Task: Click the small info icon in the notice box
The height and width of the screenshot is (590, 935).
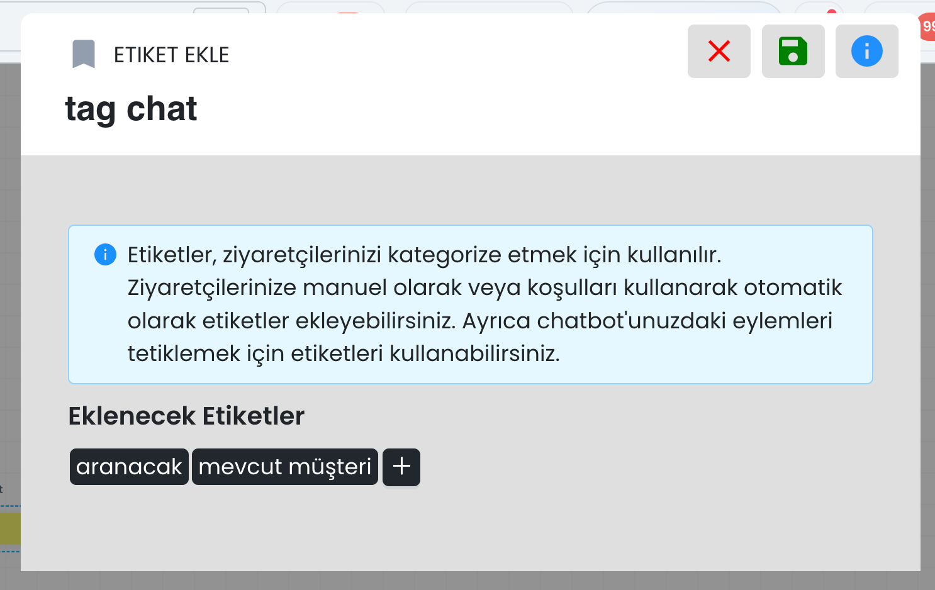Action: [x=105, y=255]
